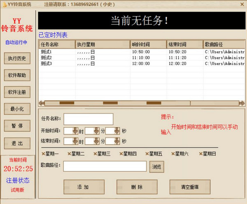Toggle the 星期五 checkbox
Image resolution: width=247 pixels, height=204 pixels.
148,154
